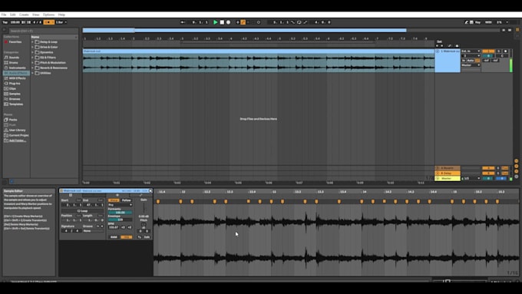Adjust the Formants slider
522x294 pixels.
(121, 213)
